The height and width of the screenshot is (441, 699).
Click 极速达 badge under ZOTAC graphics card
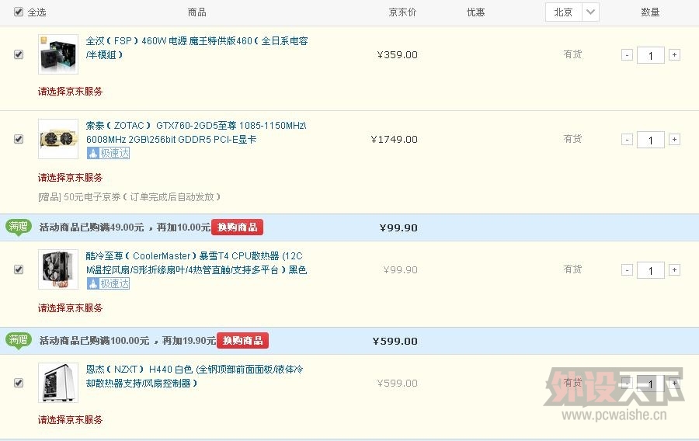(108, 153)
